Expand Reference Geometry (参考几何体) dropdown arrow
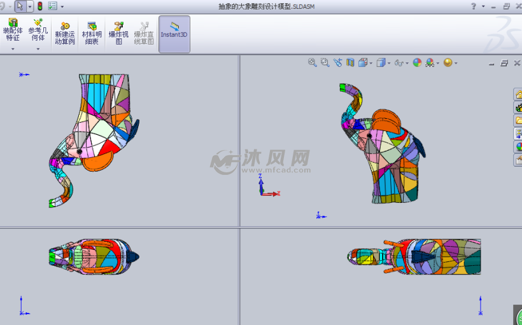This screenshot has height=325, width=522. click(38, 49)
